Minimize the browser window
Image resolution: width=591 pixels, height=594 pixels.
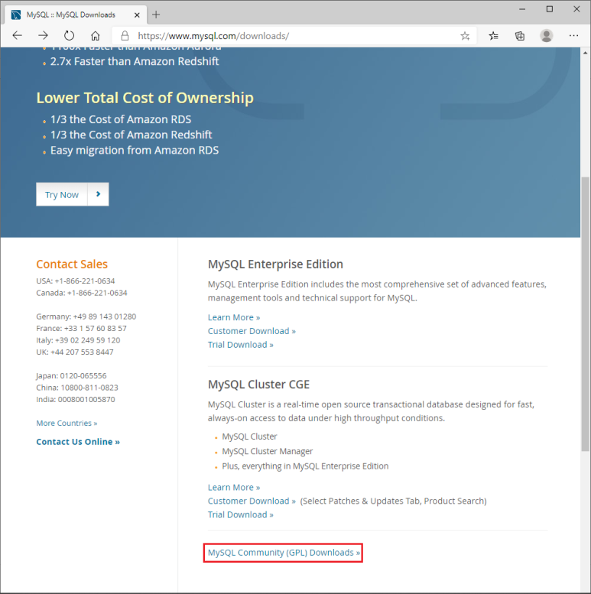point(522,9)
